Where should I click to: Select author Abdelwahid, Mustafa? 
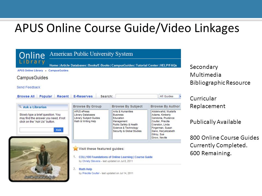point(164,112)
